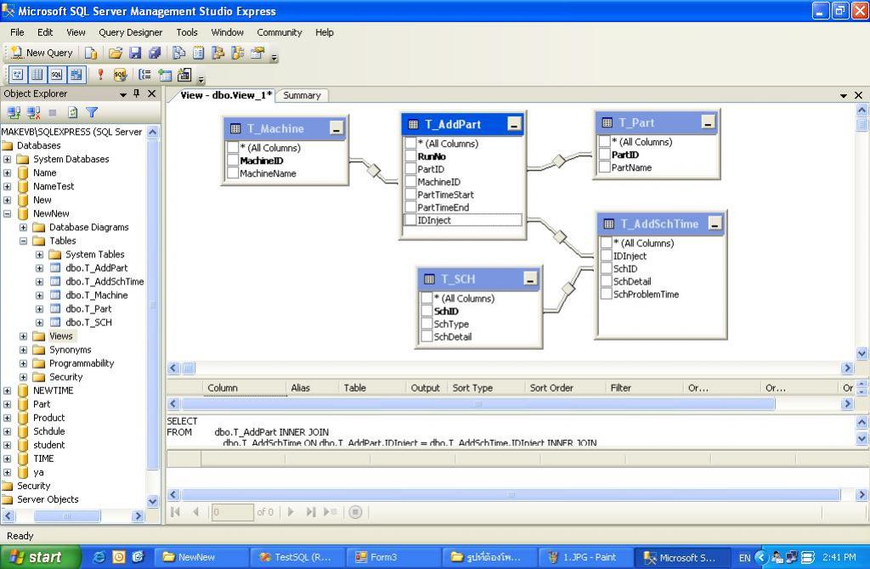Screen dimensions: 870x569
Task: Click the Windows start button
Action: click(41, 557)
